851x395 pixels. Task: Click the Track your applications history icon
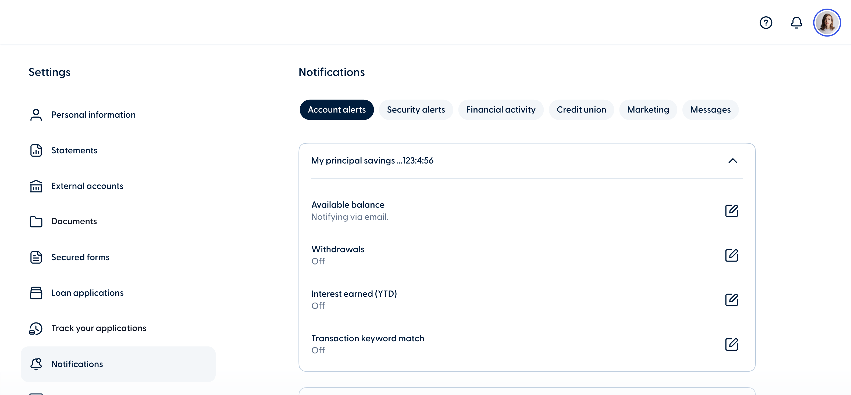(x=36, y=328)
